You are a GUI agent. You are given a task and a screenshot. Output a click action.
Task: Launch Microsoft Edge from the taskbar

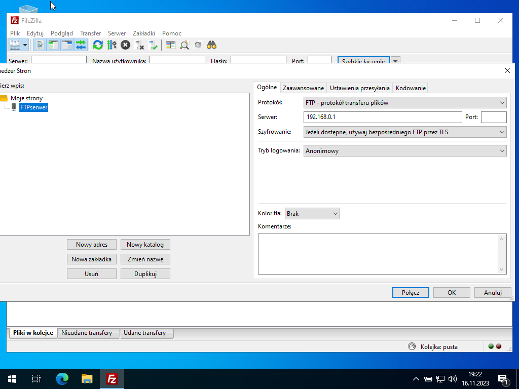(62, 379)
